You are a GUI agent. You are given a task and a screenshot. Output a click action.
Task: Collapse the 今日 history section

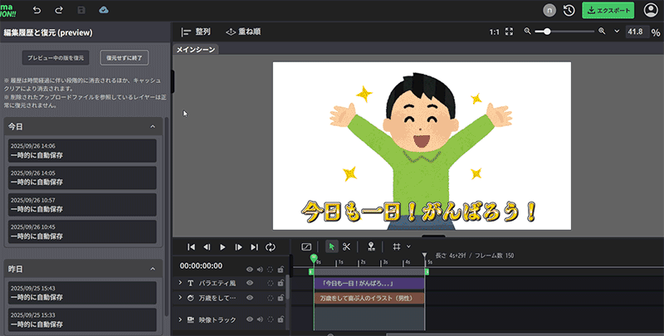coord(153,126)
